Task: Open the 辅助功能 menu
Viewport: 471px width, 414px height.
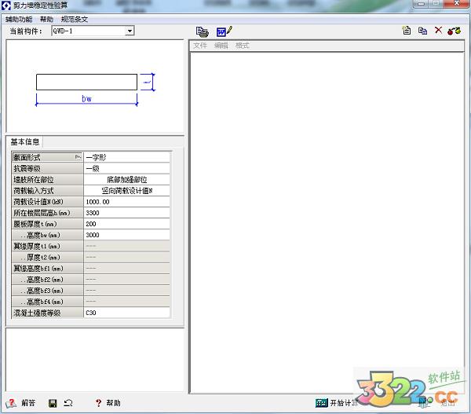Action: (19, 19)
